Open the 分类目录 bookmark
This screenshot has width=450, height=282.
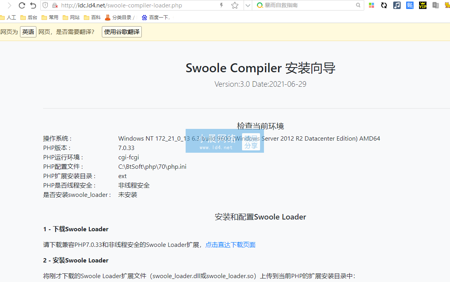(x=119, y=18)
